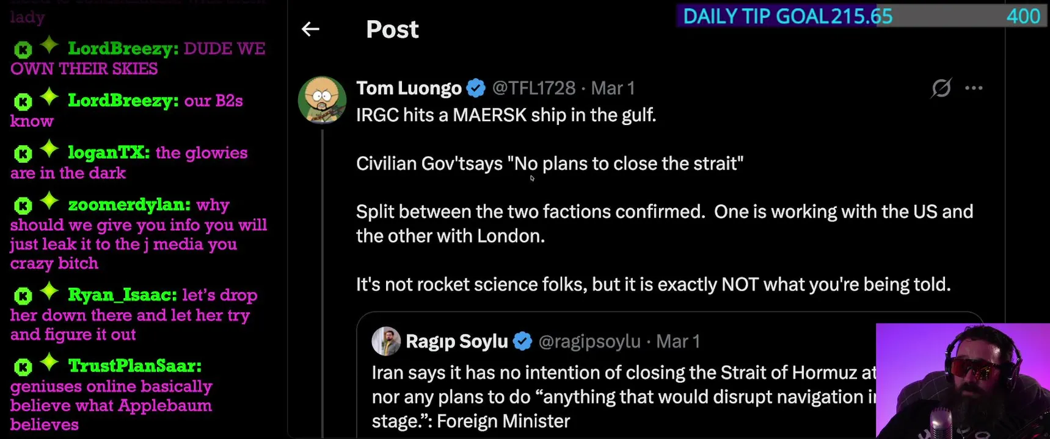Image resolution: width=1050 pixels, height=439 pixels.
Task: Click Ragıp Soylu's blue verified badge
Action: [522, 341]
